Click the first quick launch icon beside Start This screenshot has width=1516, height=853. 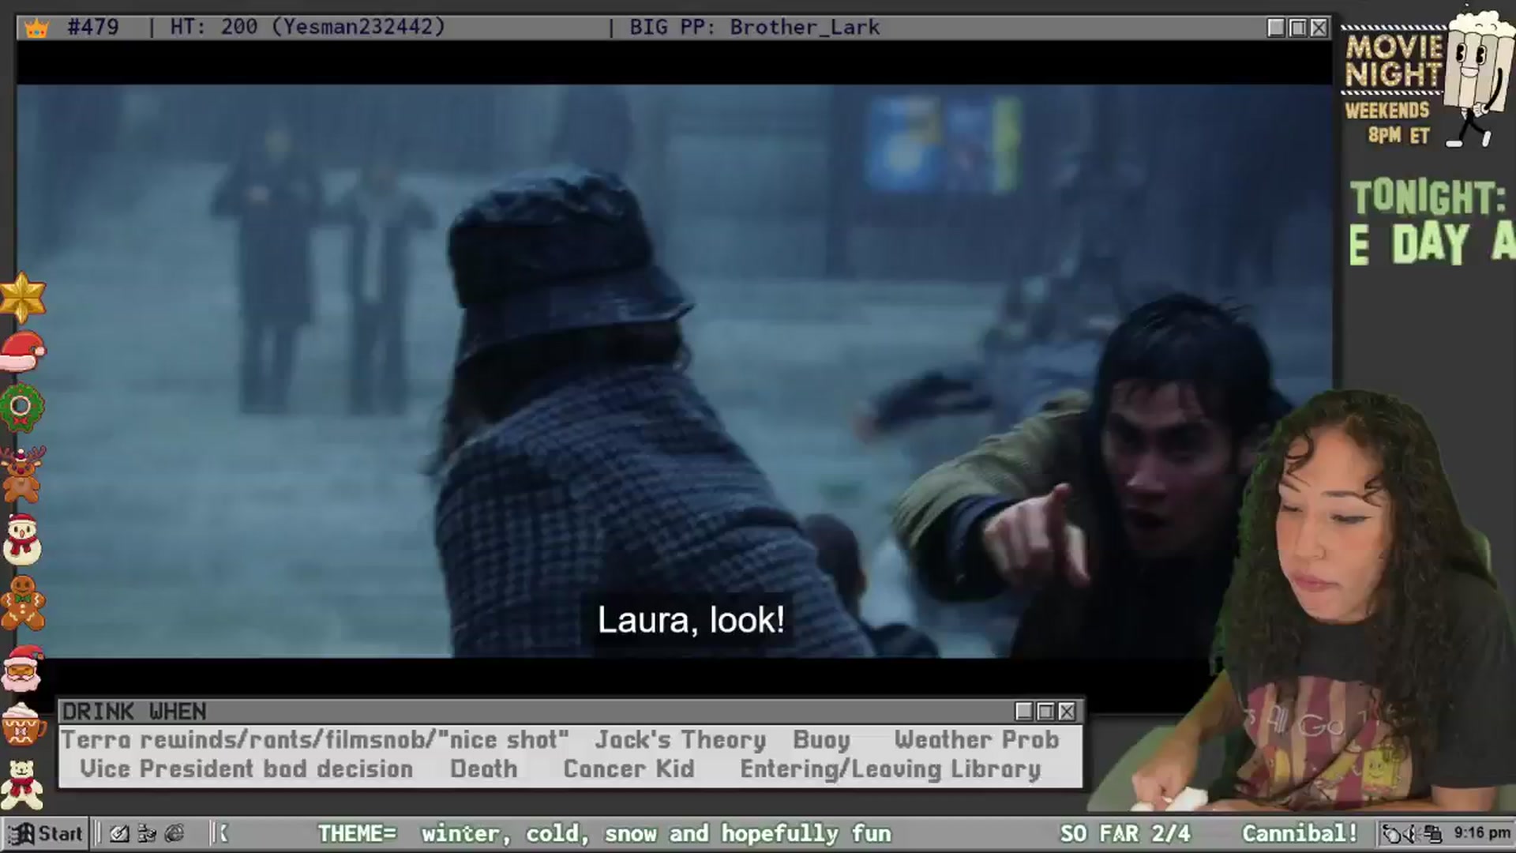[119, 833]
